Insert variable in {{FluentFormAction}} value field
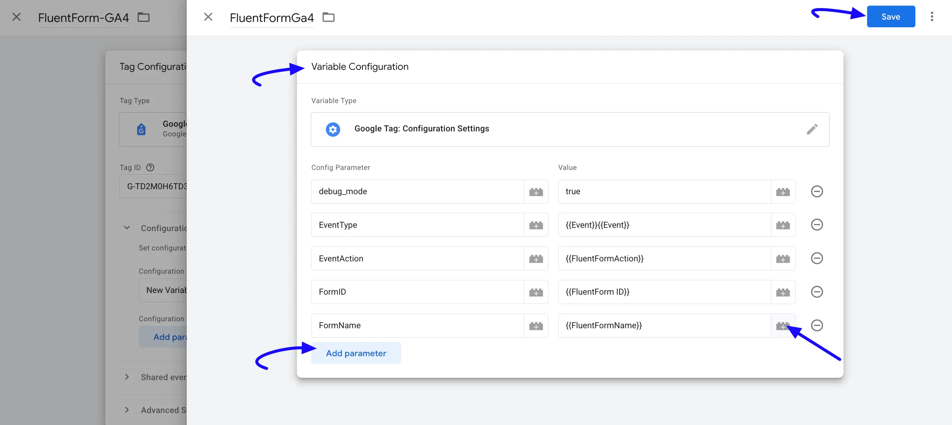Image resolution: width=952 pixels, height=425 pixels. pyautogui.click(x=783, y=258)
